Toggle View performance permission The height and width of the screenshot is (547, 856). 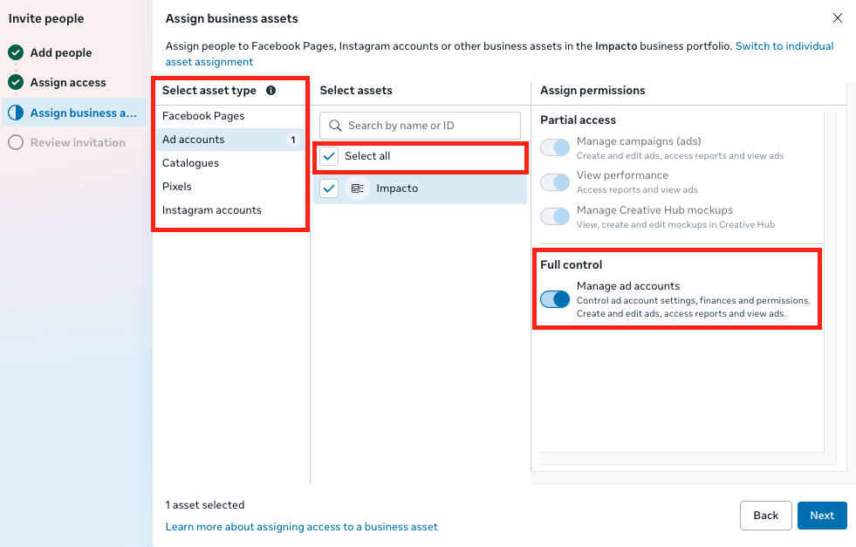pos(555,182)
